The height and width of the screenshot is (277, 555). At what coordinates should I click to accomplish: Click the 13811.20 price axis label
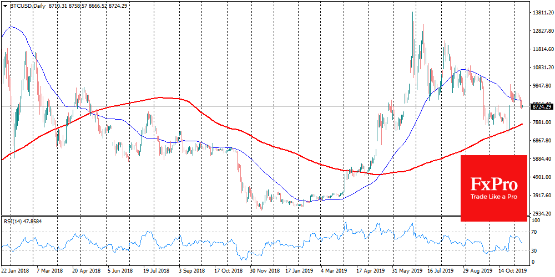(x=541, y=13)
